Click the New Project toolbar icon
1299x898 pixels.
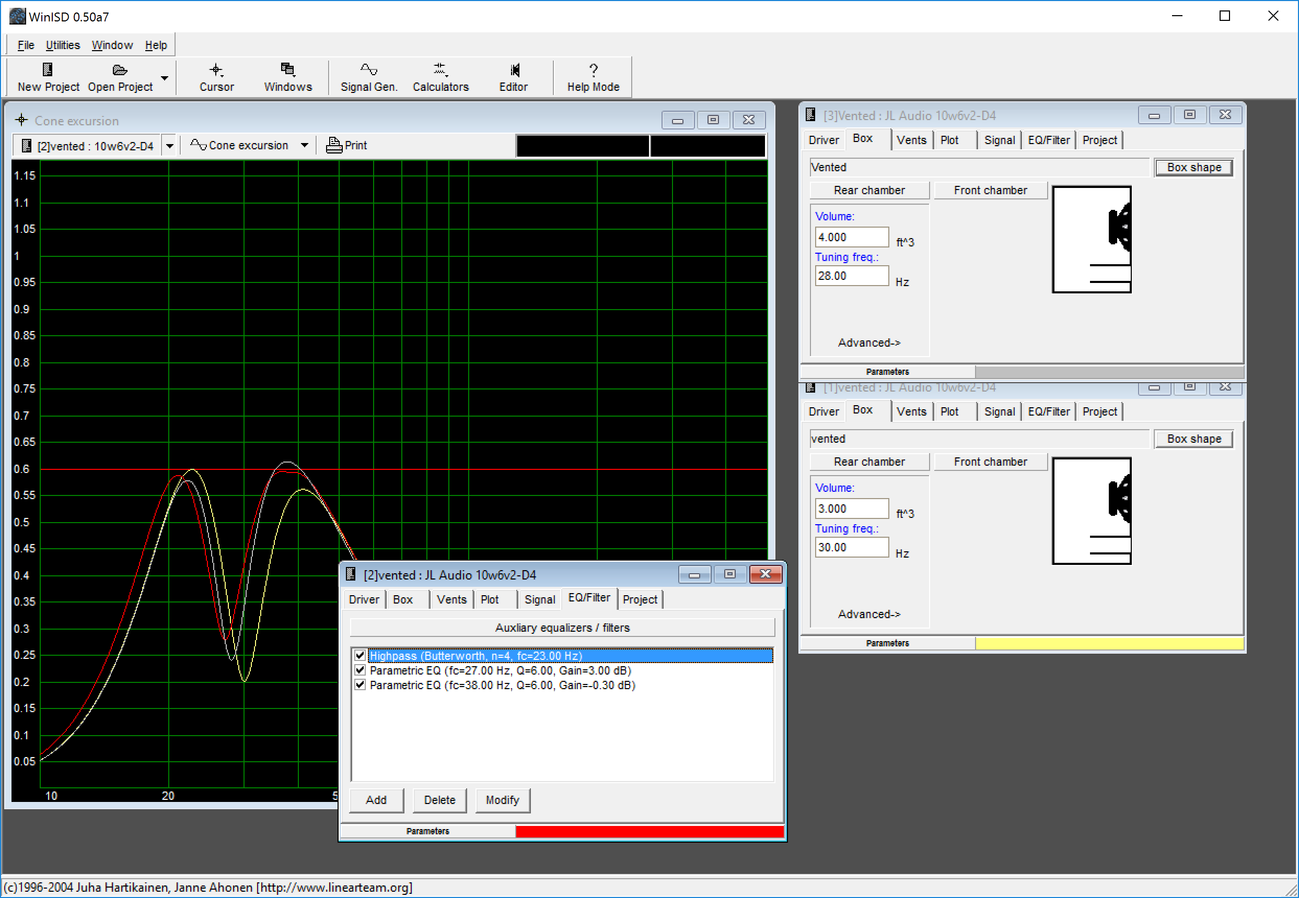click(48, 69)
